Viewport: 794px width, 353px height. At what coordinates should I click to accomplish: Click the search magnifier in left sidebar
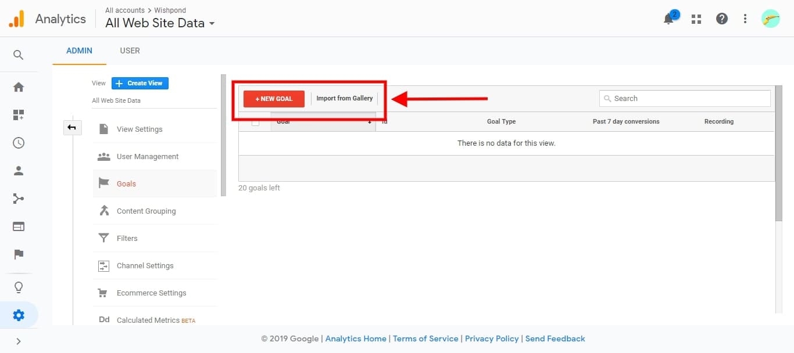[x=19, y=55]
